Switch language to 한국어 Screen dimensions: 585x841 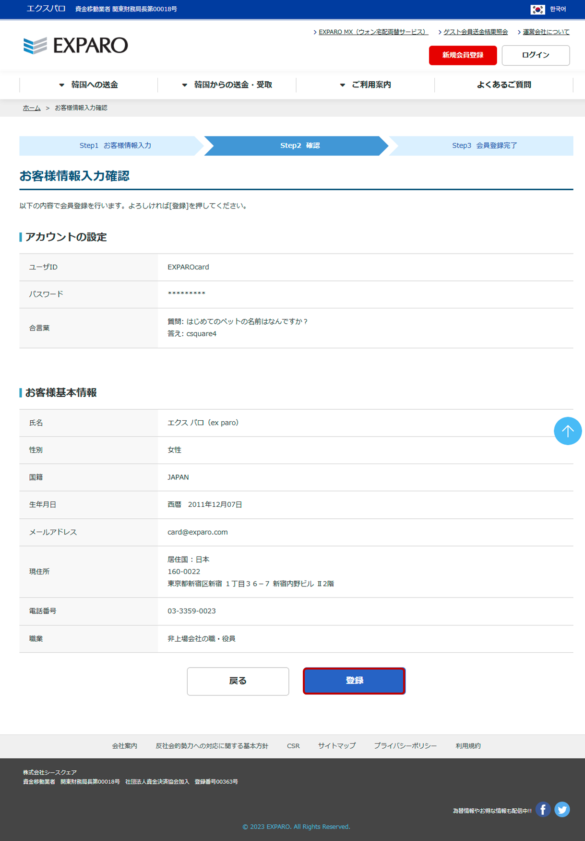[558, 9]
